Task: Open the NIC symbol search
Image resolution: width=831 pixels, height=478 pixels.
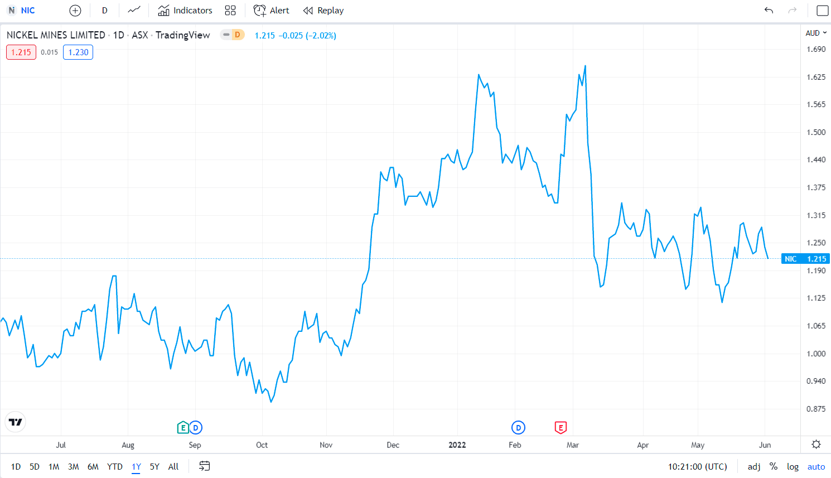Action: (21, 11)
